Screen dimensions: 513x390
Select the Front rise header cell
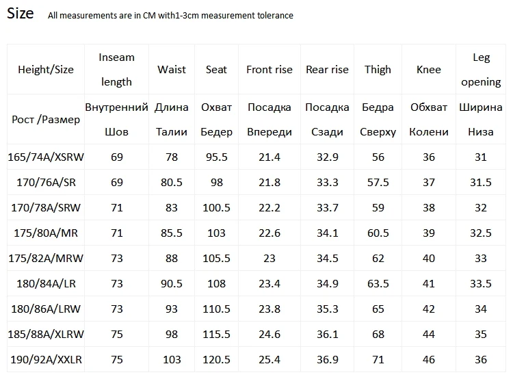pos(269,69)
